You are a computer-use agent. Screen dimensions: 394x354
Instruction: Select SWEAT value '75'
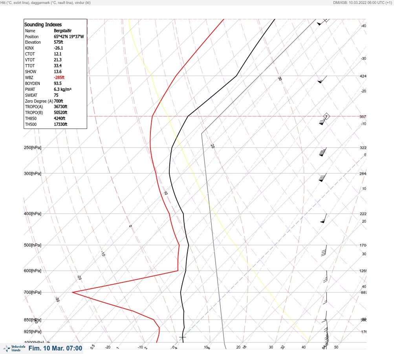[56, 95]
